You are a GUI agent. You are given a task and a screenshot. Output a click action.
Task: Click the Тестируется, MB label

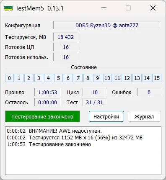click(26, 37)
